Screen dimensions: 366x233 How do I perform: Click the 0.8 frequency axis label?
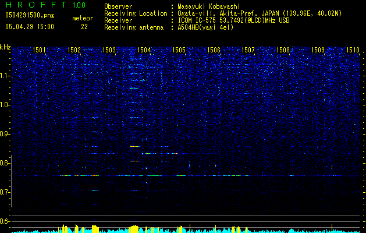5,163
